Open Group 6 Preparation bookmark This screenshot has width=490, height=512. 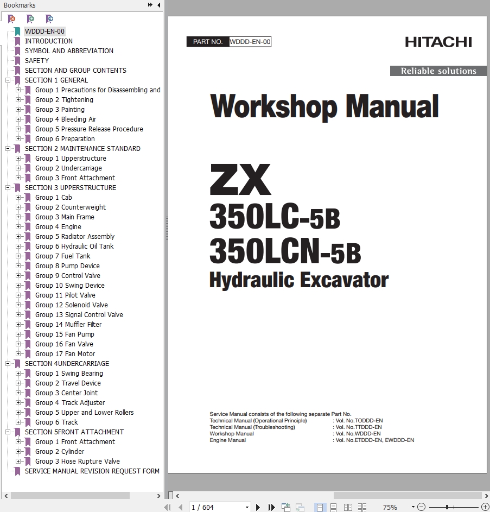click(65, 139)
